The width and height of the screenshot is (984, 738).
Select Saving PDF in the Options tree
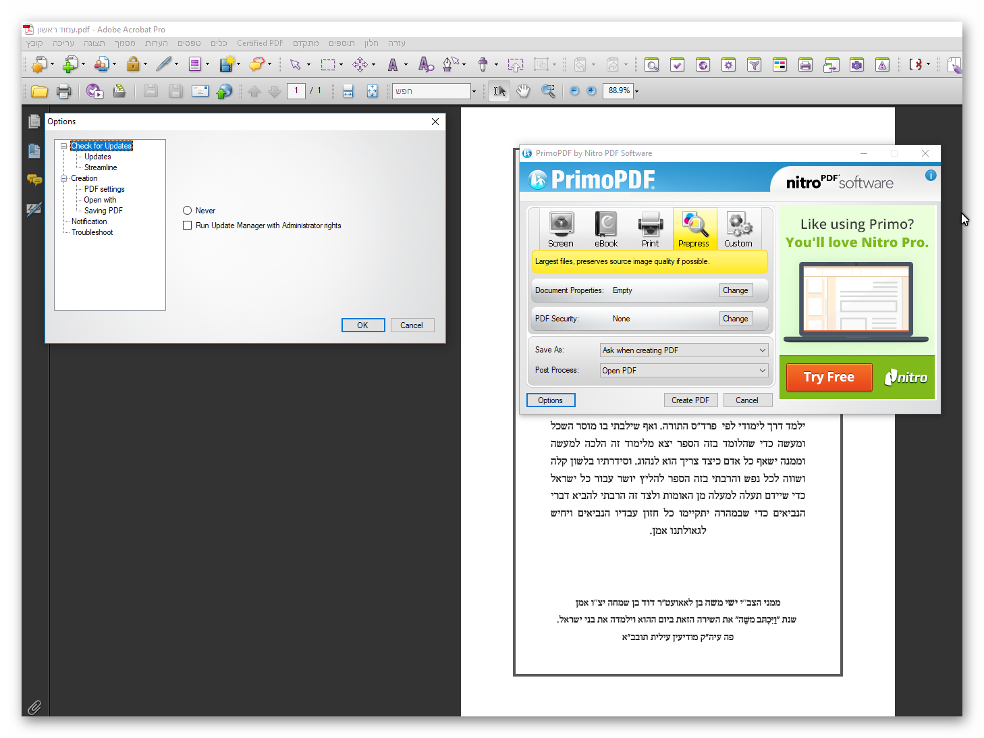[x=103, y=211]
